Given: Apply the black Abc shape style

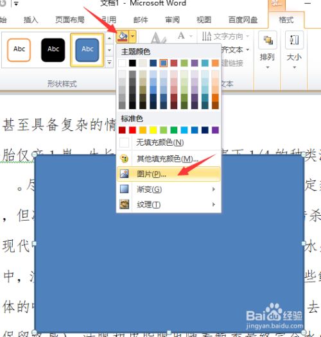Looking at the screenshot, I should pos(53,50).
